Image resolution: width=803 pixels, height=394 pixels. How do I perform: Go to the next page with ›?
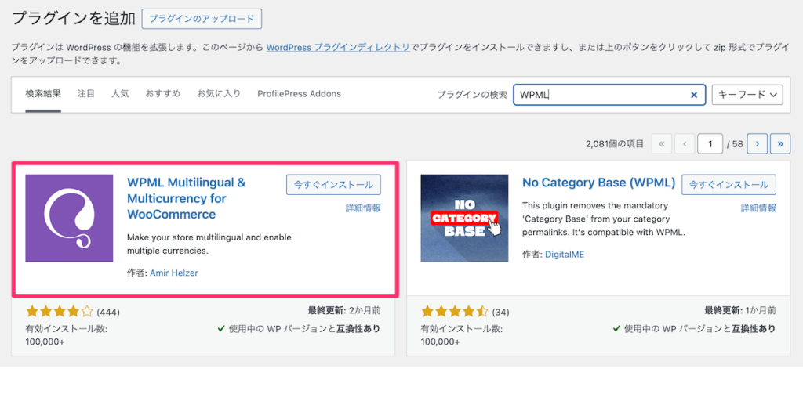[x=757, y=144]
